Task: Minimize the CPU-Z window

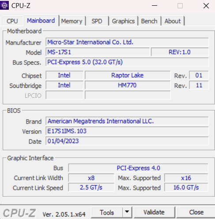Action: point(155,6)
